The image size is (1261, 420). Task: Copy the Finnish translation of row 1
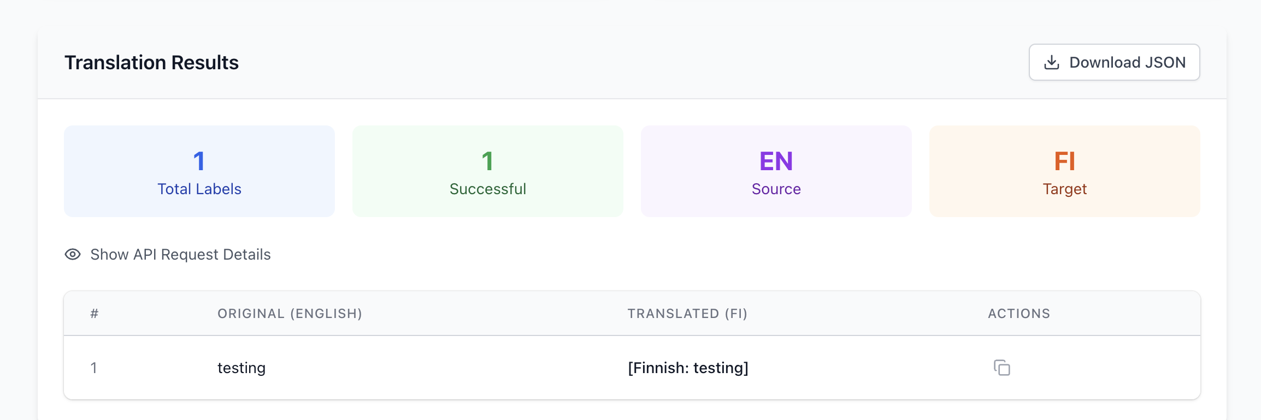coord(1001,368)
